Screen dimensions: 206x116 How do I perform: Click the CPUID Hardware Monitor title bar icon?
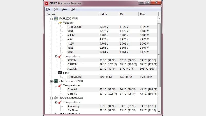(47, 3)
